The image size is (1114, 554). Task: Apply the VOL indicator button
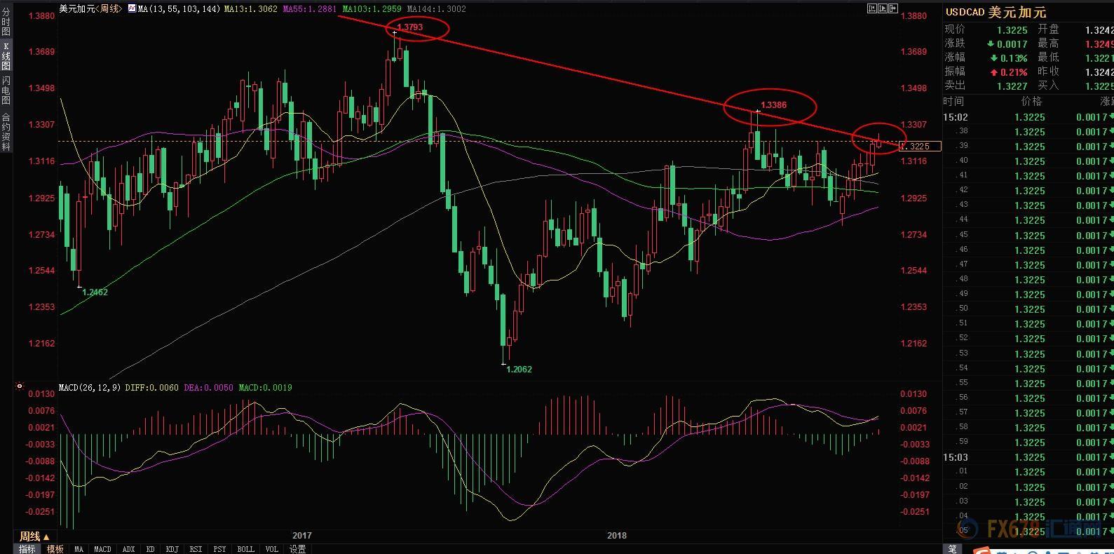tap(271, 549)
